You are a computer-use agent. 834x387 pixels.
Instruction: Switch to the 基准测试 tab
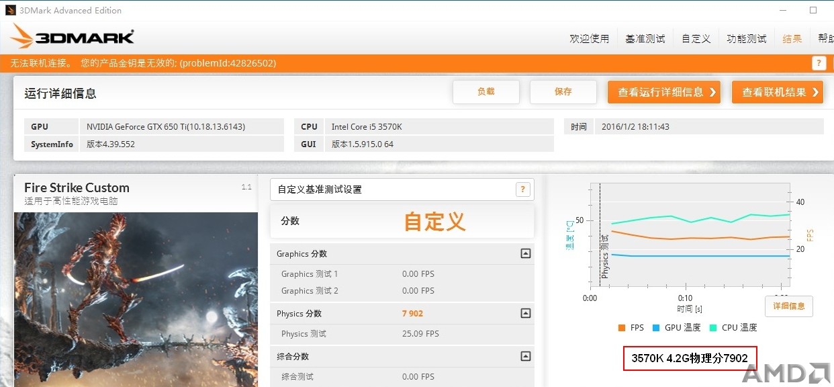645,39
